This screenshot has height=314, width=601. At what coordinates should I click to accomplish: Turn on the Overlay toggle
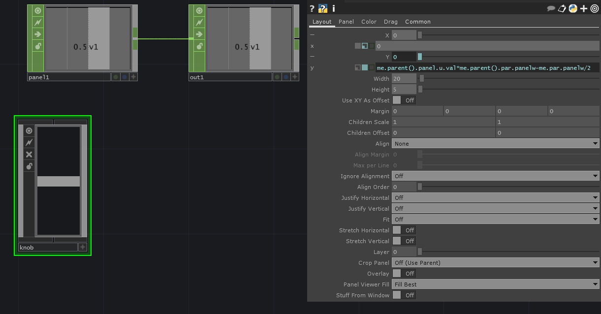404,274
